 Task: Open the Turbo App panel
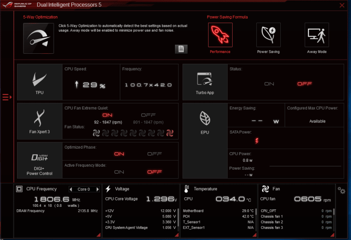click(x=205, y=82)
